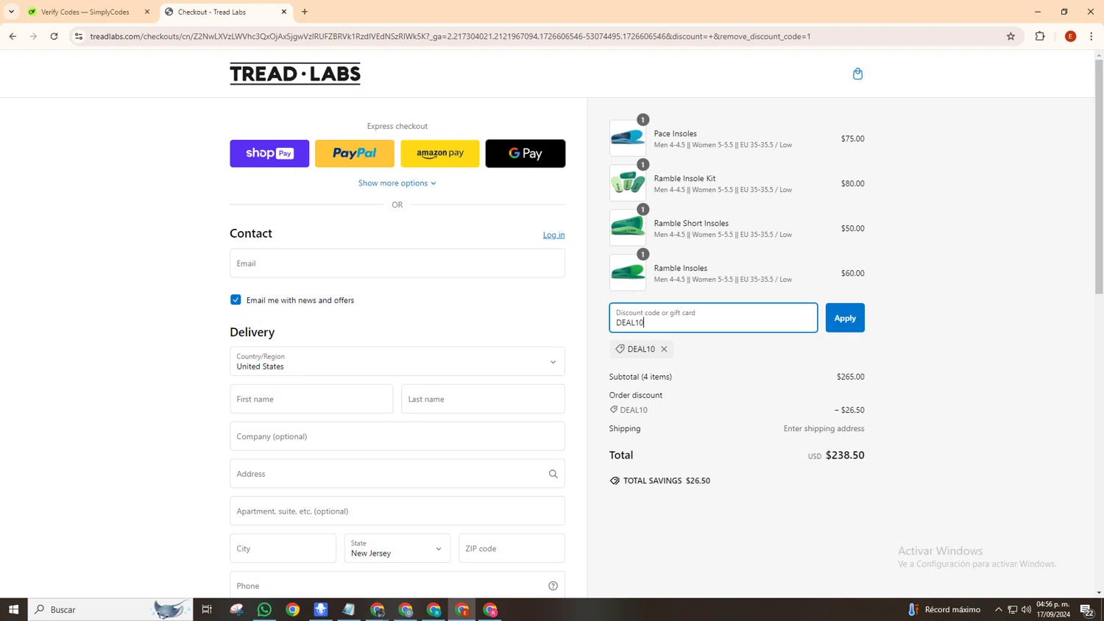Open the Récord máximo weather widget
Viewport: 1104px width, 621px height.
tap(944, 609)
